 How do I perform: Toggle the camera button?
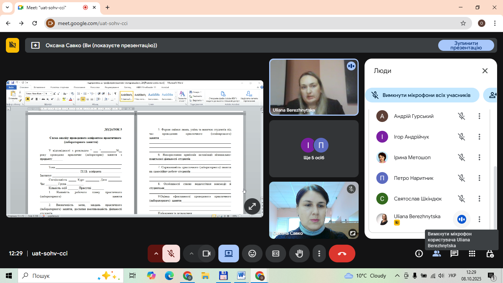click(x=207, y=254)
